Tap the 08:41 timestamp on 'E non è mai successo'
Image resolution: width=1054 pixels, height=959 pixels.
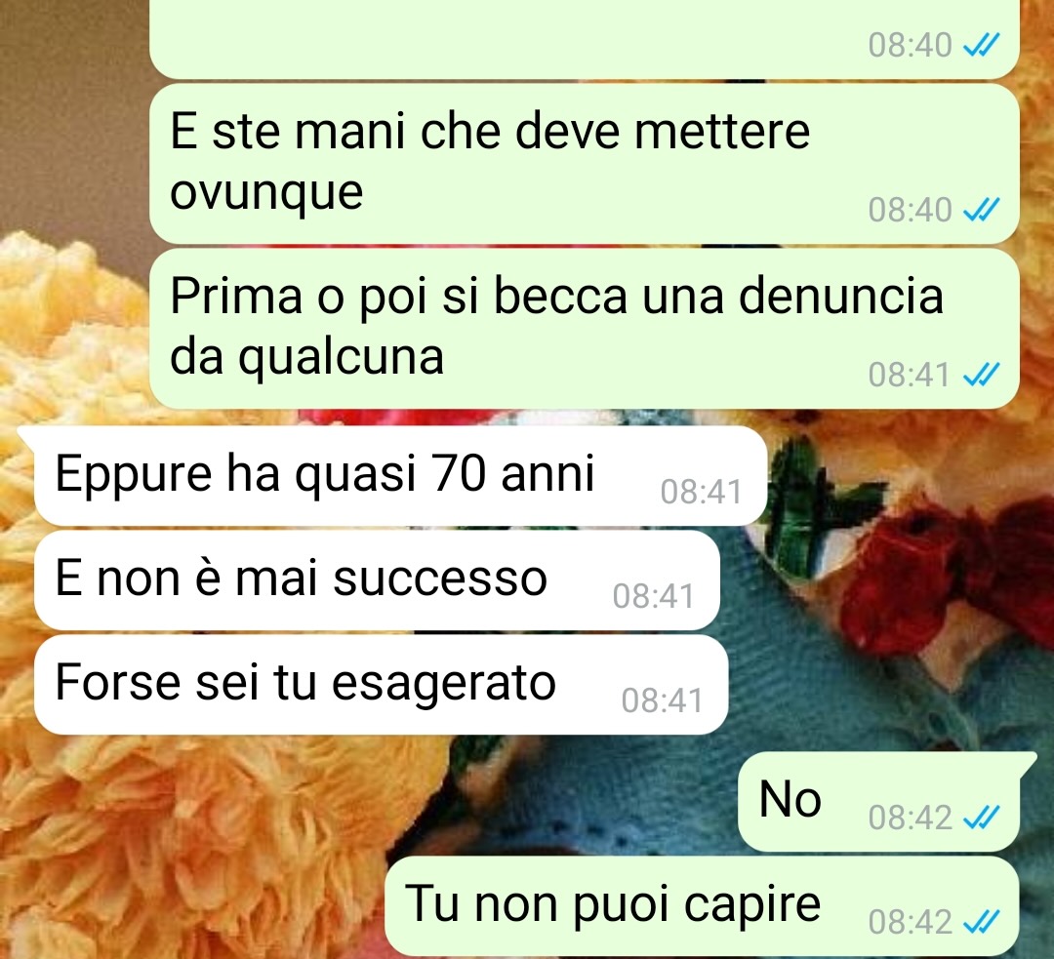point(653,595)
